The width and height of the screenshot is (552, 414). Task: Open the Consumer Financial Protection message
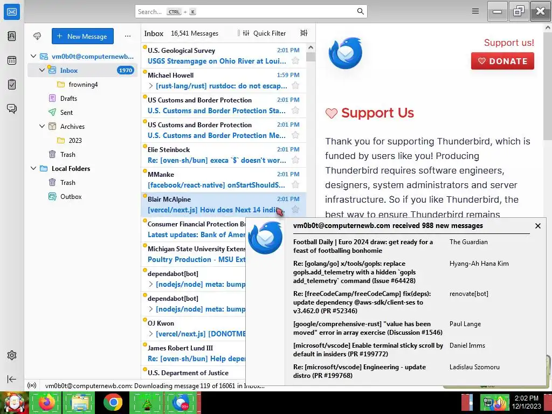pos(194,229)
